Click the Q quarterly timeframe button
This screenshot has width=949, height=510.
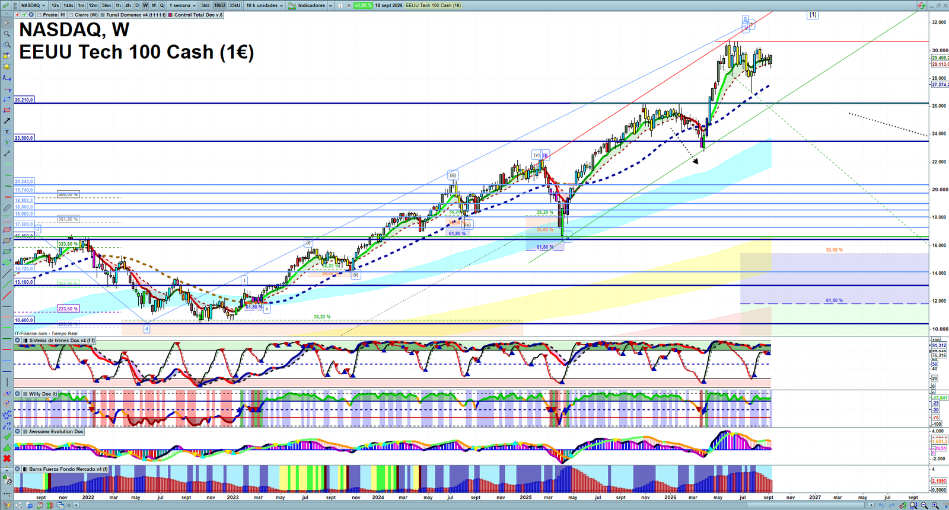(x=162, y=5)
